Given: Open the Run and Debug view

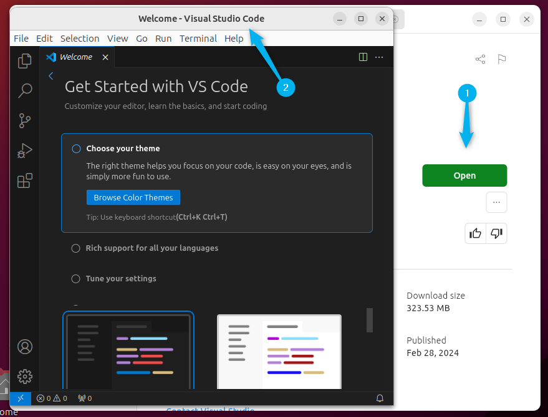Looking at the screenshot, I should 24,150.
